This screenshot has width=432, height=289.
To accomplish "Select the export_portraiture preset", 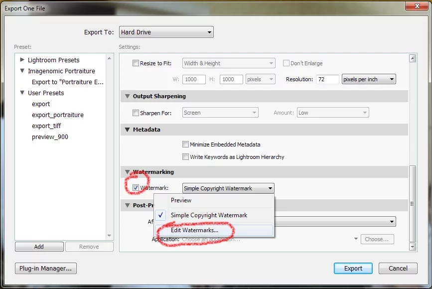I will click(58, 115).
